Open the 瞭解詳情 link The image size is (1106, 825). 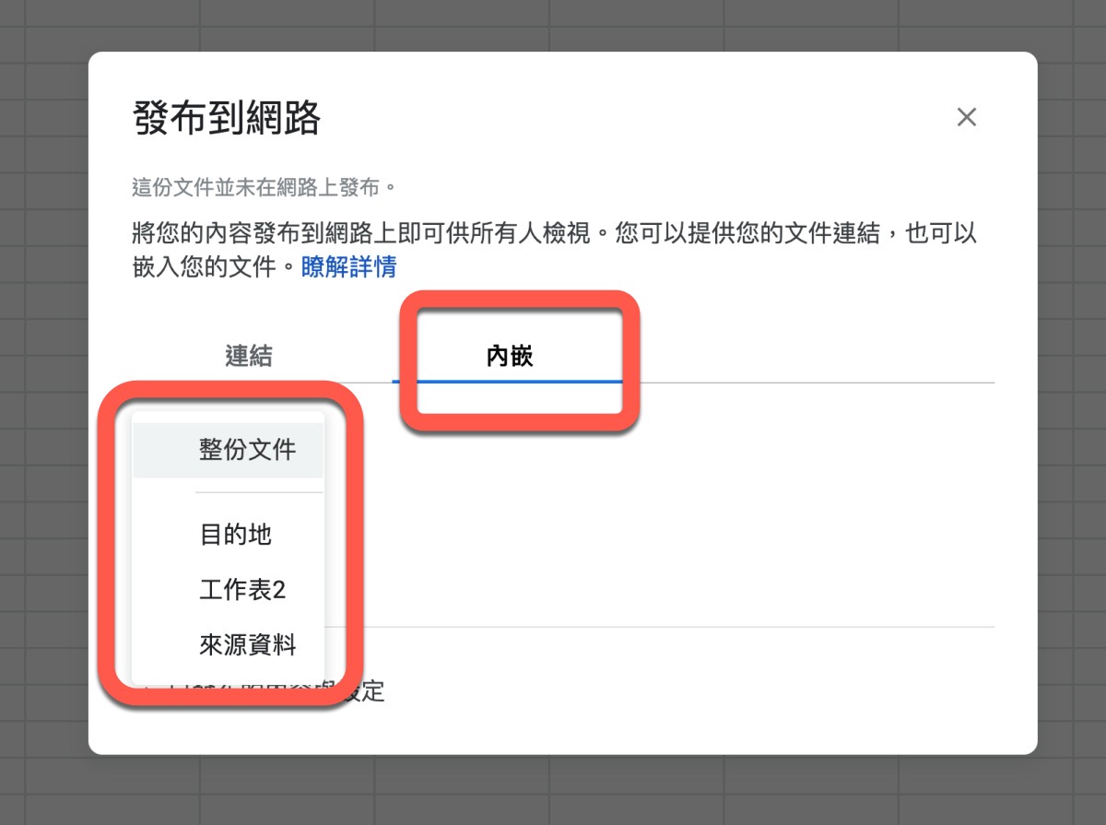(349, 267)
